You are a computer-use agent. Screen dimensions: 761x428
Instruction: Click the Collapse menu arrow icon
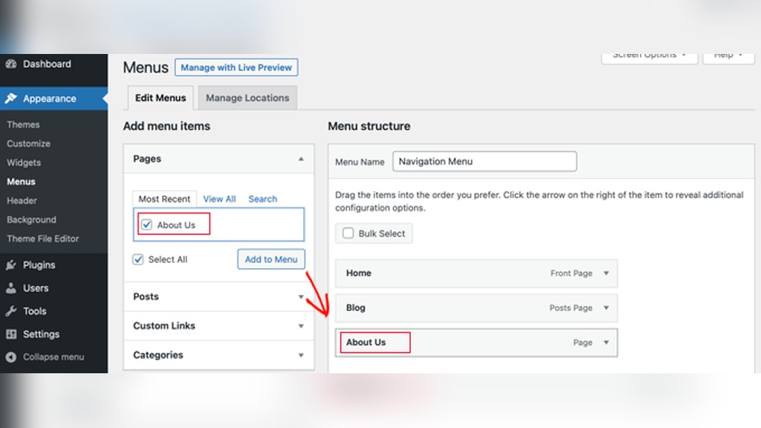click(x=11, y=357)
